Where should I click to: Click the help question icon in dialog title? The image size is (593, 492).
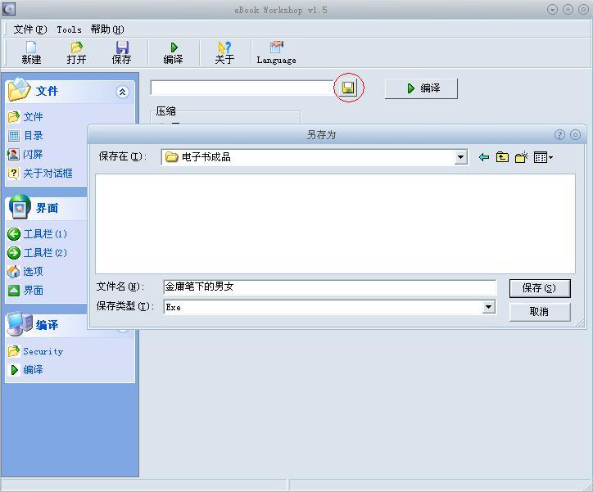coord(559,134)
